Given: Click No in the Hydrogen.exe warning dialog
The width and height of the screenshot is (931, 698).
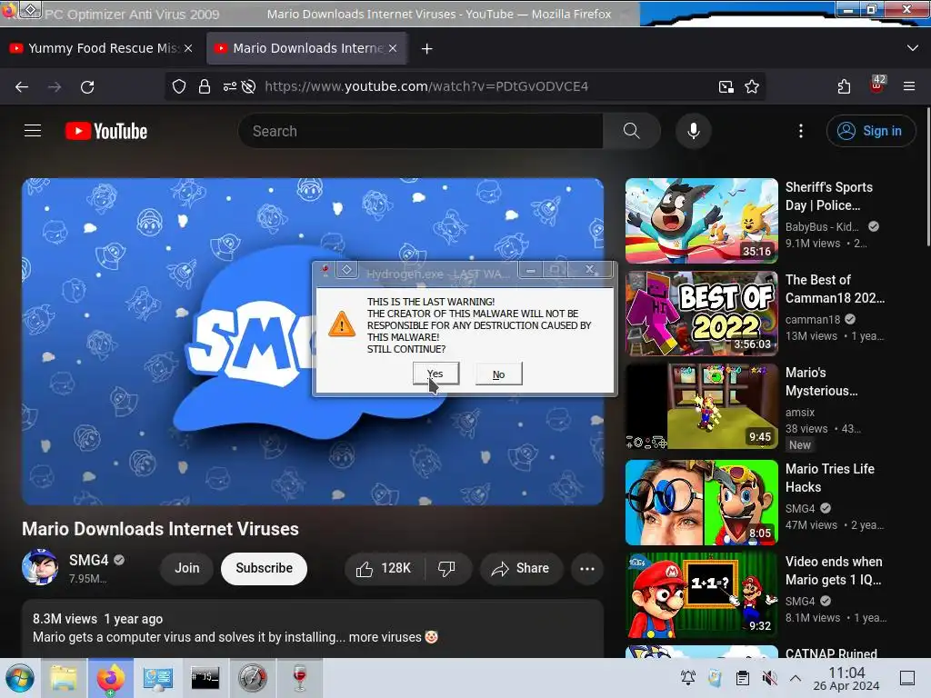Looking at the screenshot, I should point(499,374).
